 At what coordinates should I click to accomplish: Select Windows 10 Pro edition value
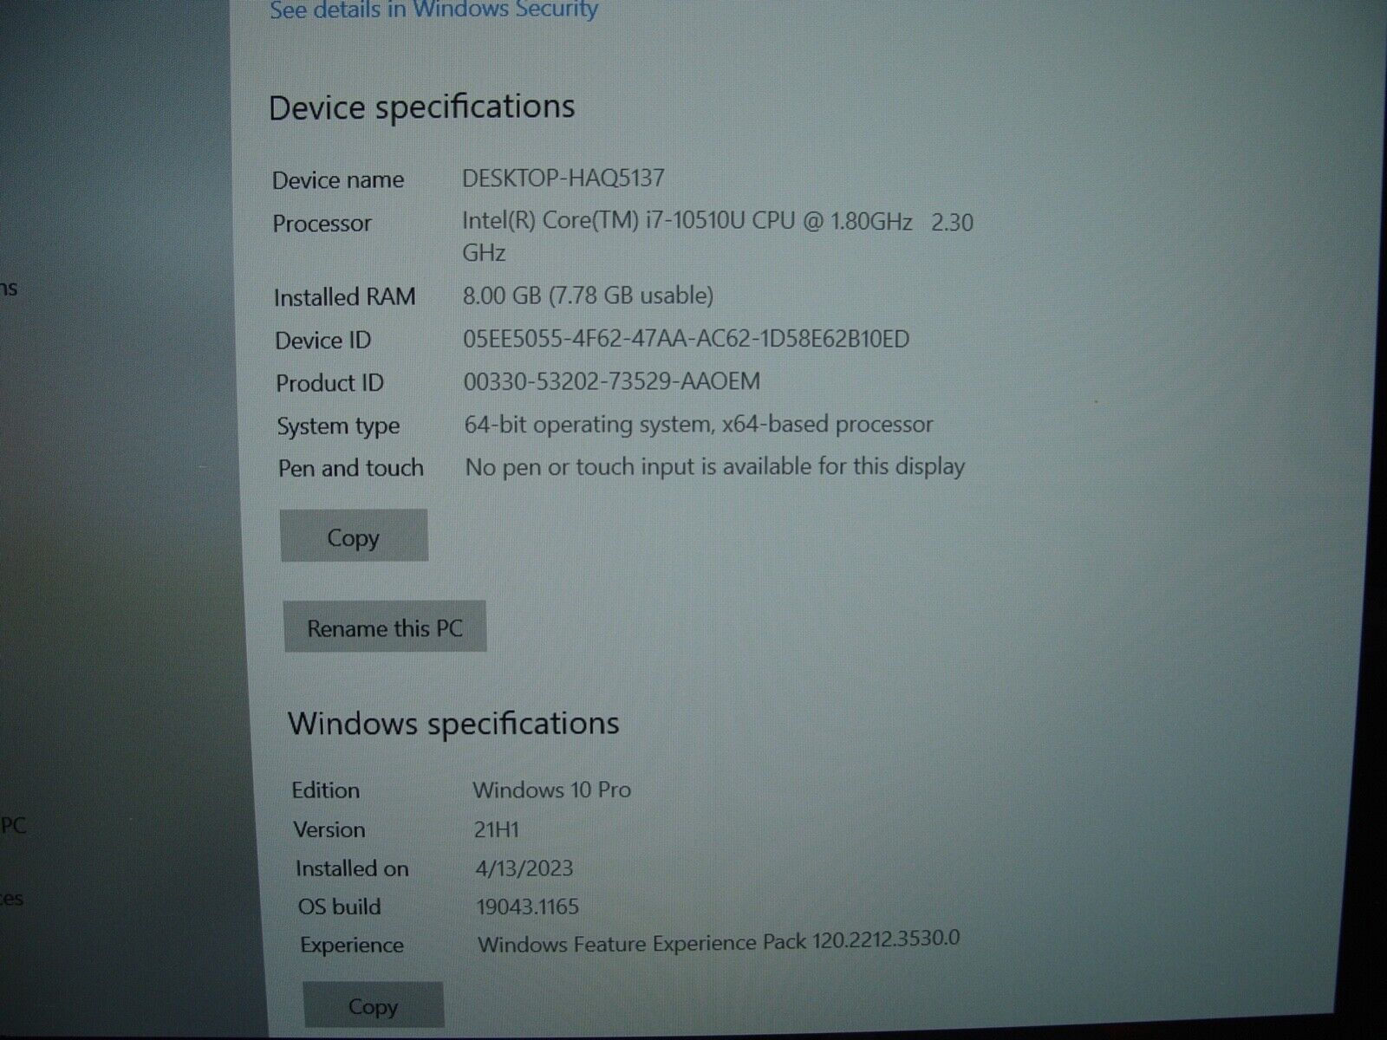point(551,790)
